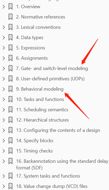Image resolution: width=109 pixels, height=190 pixels.
Task: Open 8. User-defined primitives (UDPs) bookmark
Action: click(50, 79)
